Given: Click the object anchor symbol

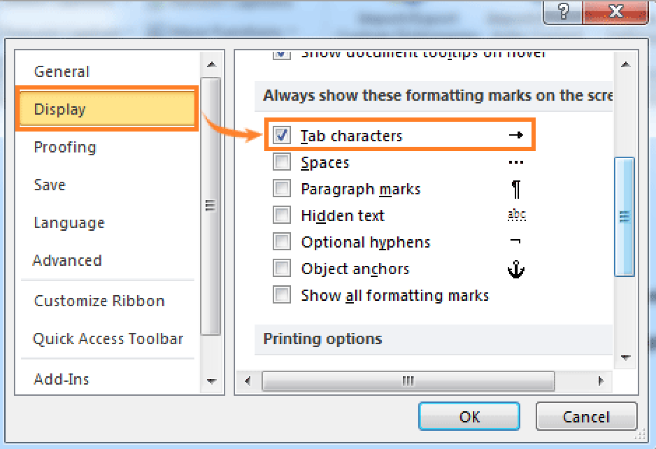Looking at the screenshot, I should pos(516,269).
